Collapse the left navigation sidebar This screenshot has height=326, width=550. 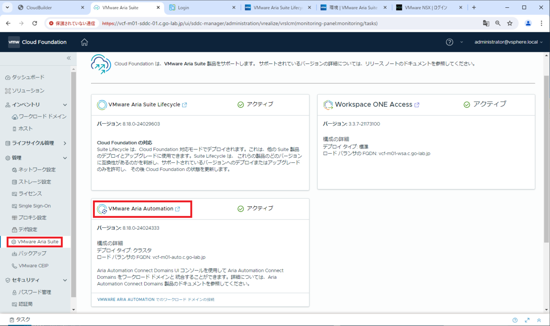(x=69, y=58)
